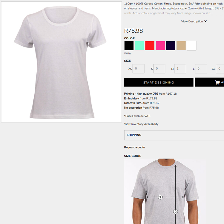This screenshot has width=224, height=224.
Task: Choose the mint green color swatch
Action: tap(139, 46)
